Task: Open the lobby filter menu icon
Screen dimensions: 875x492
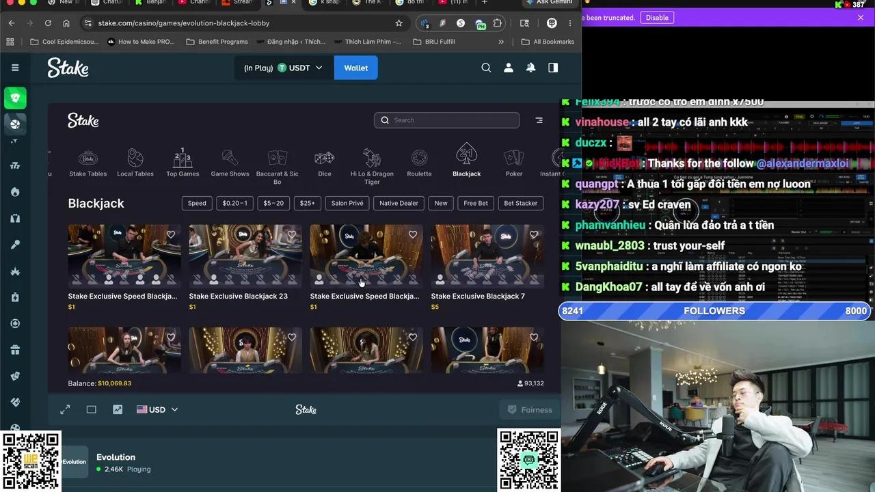Action: point(539,120)
